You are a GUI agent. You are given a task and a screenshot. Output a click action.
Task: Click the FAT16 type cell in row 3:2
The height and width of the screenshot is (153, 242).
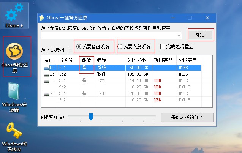(184, 100)
